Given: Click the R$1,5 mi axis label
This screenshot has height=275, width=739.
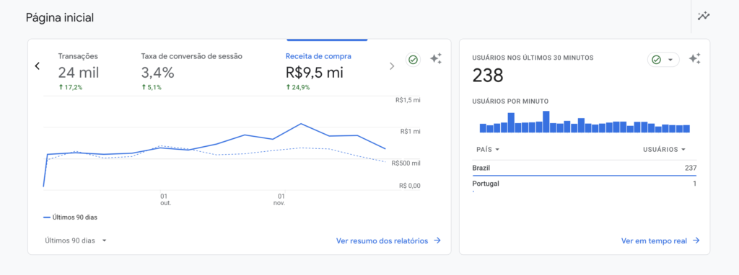Looking at the screenshot, I should click(408, 100).
